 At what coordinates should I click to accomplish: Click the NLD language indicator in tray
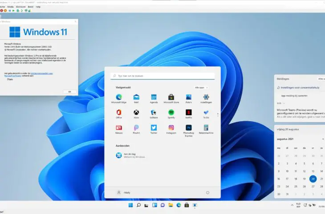pyautogui.click(x=298, y=205)
